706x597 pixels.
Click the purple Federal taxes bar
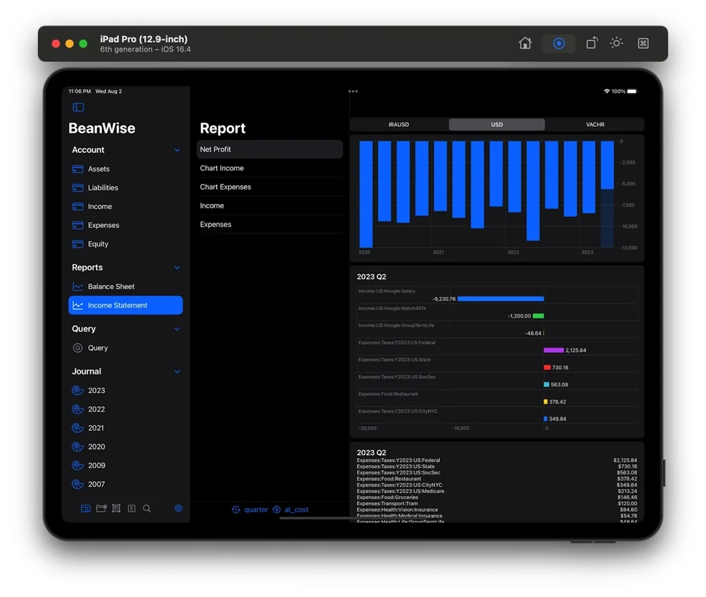tap(553, 350)
